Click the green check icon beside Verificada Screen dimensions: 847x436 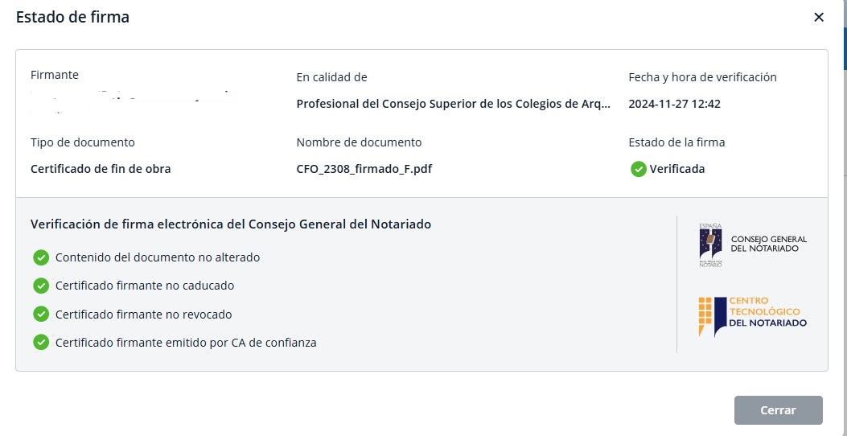[639, 169]
